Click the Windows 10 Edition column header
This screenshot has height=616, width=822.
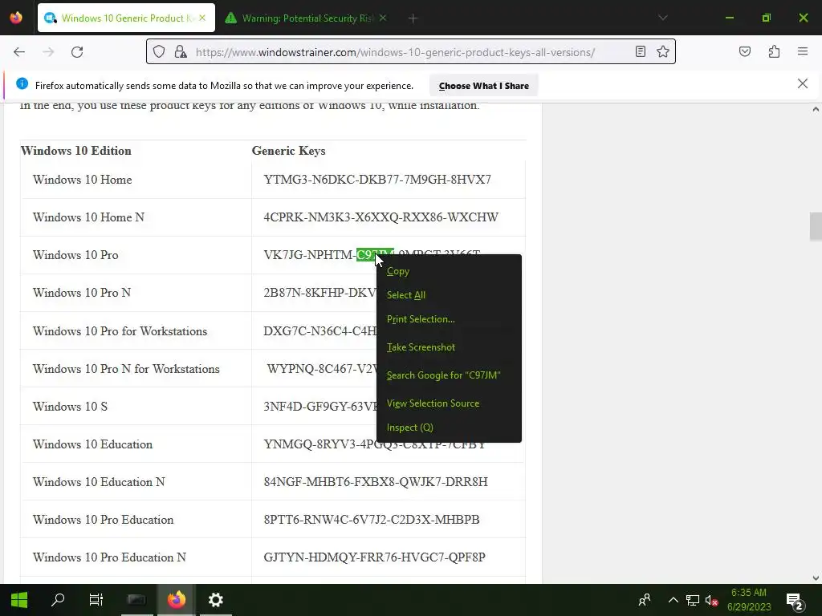(x=76, y=151)
